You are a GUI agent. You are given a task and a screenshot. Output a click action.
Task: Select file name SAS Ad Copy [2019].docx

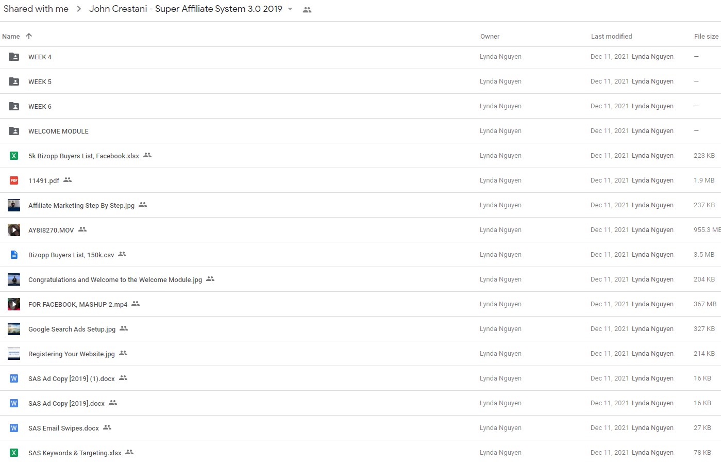pos(66,404)
